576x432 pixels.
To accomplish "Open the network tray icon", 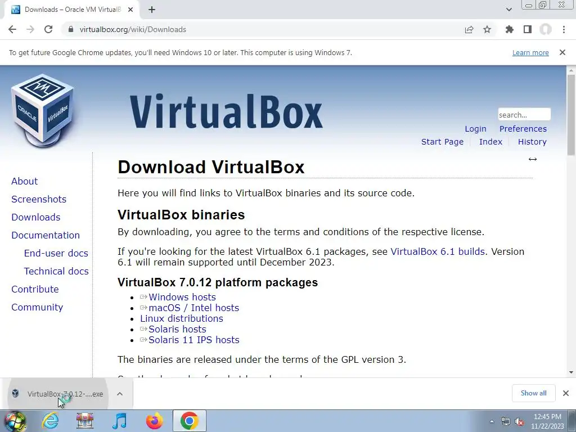I will click(x=506, y=422).
